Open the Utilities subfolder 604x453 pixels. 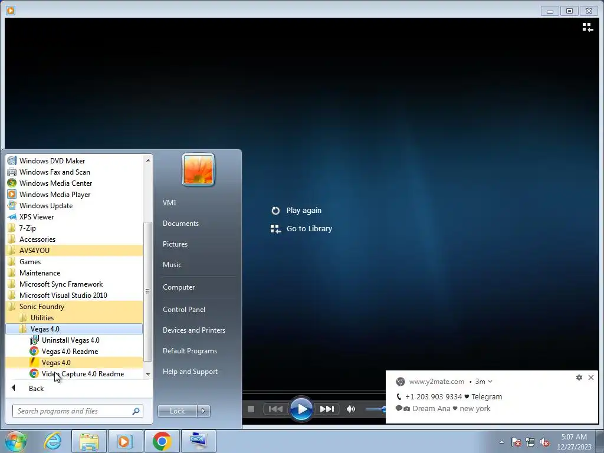point(74,317)
